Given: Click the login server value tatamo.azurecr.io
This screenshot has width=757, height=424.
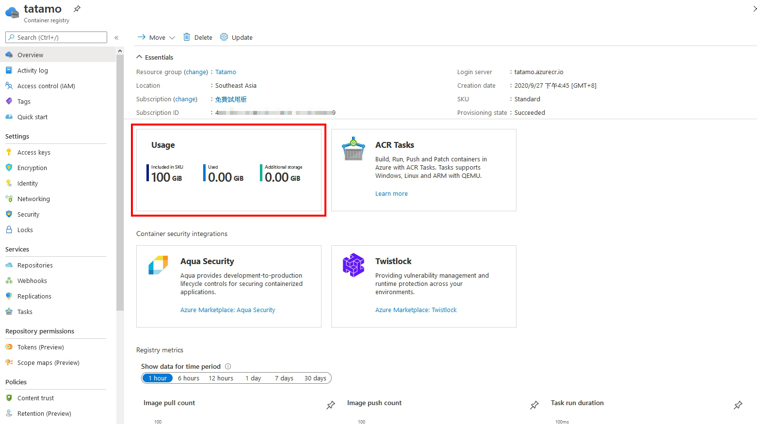Looking at the screenshot, I should click(x=539, y=72).
